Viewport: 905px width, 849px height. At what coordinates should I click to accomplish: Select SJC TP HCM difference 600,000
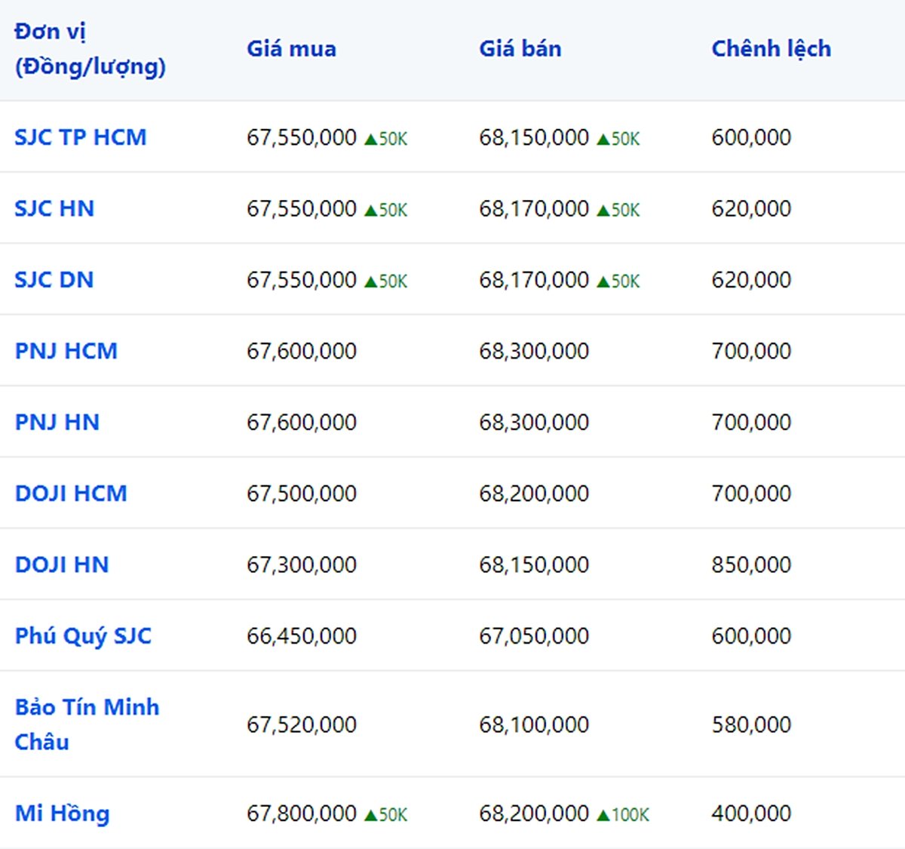coord(751,137)
